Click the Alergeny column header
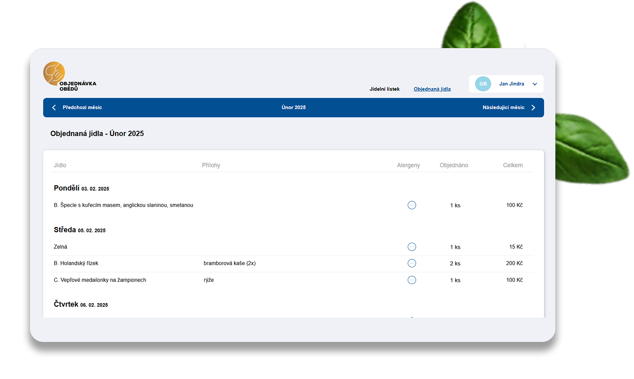Viewport: 634px width, 379px height. [x=408, y=165]
